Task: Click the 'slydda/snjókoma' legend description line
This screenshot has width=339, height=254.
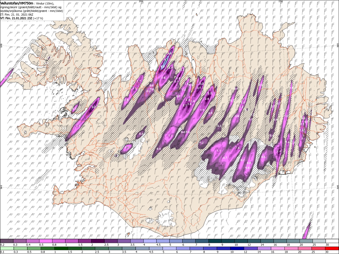Action: click(32, 11)
